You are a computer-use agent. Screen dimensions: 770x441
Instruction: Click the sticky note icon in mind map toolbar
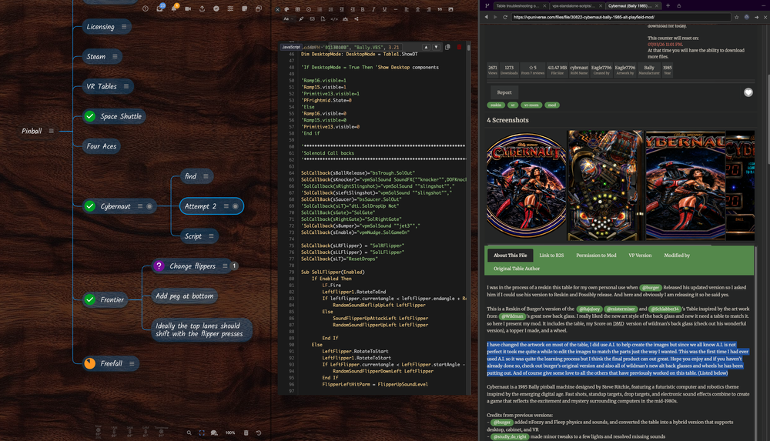245,8
